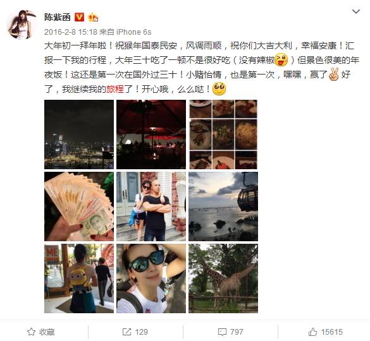Image resolution: width=370 pixels, height=341 pixels.
Task: Click the repost share icon
Action: 126,332
